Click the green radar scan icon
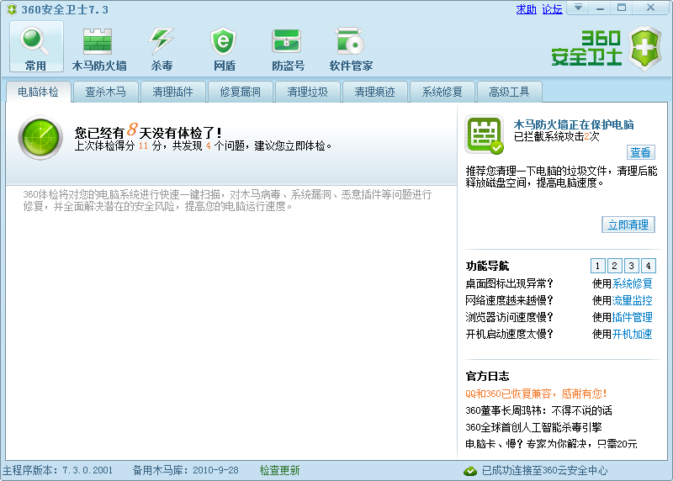The image size is (673, 481). [40, 137]
